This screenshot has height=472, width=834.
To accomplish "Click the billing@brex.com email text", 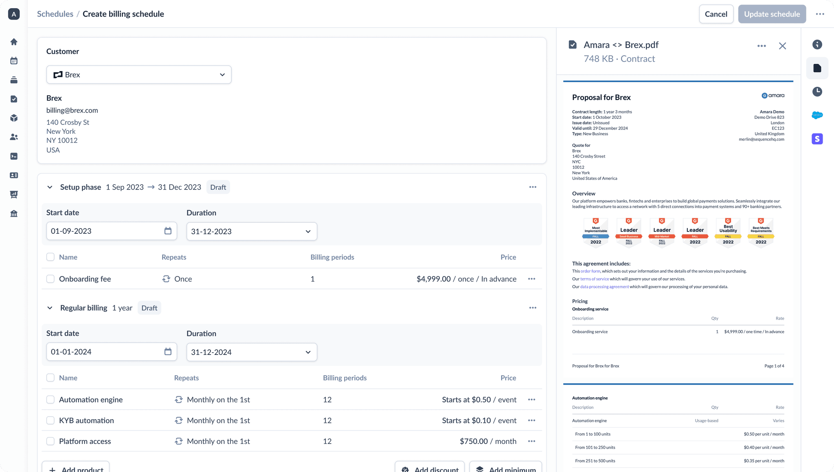I will pos(72,110).
